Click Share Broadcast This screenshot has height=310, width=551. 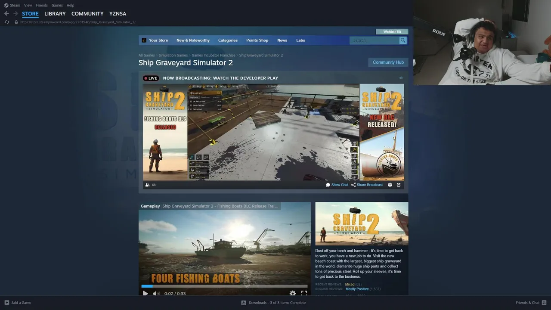367,185
